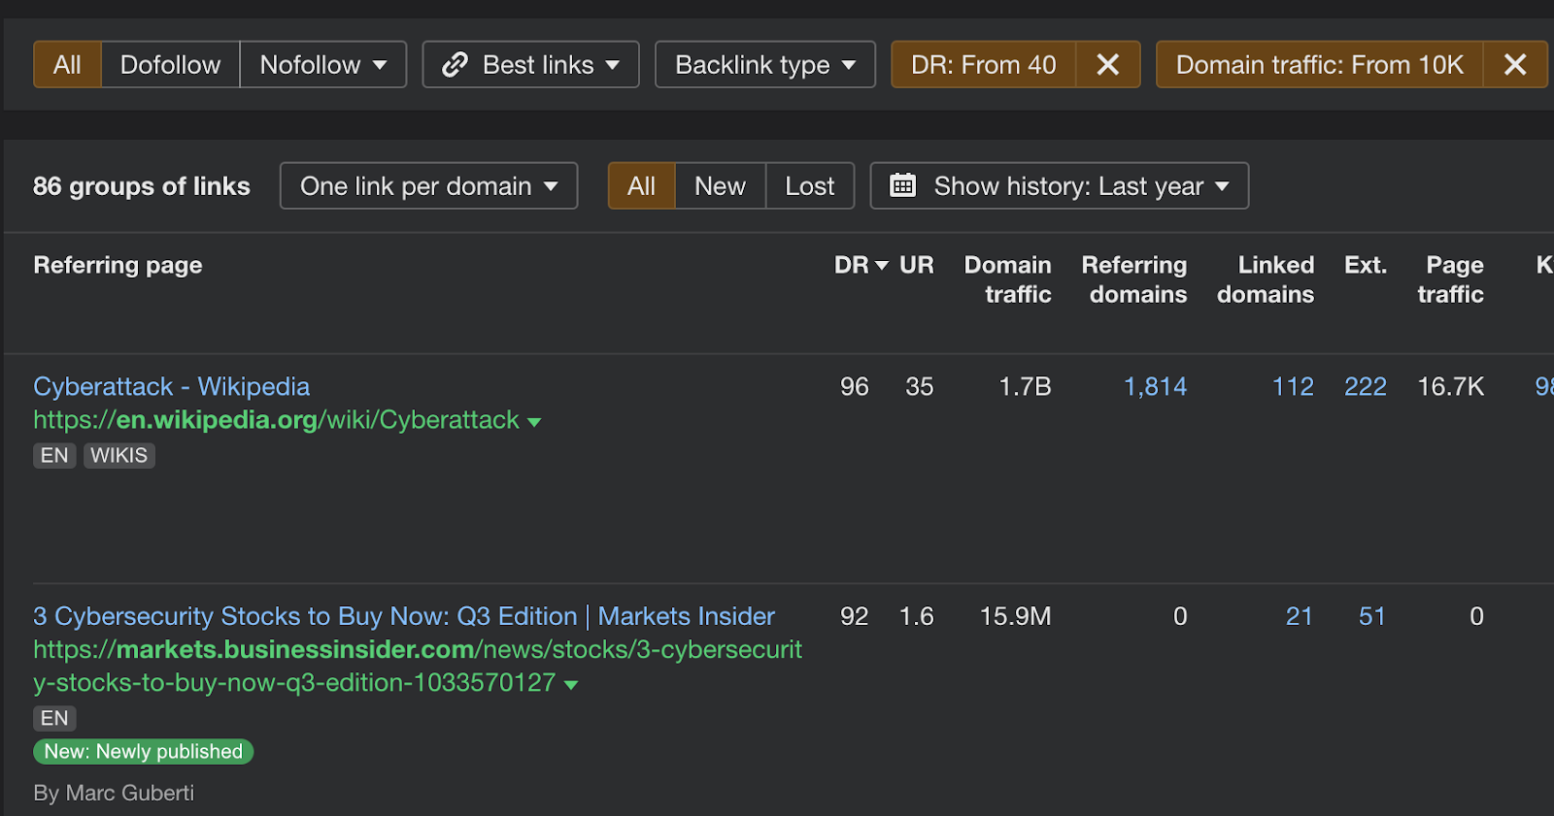Open the markets.businessinsider.com URL
The image size is (1554, 816).
click(x=418, y=666)
